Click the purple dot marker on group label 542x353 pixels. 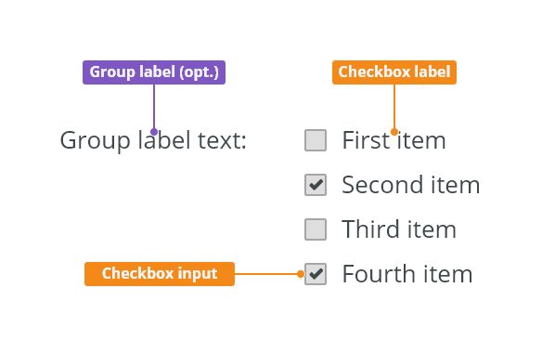click(154, 132)
